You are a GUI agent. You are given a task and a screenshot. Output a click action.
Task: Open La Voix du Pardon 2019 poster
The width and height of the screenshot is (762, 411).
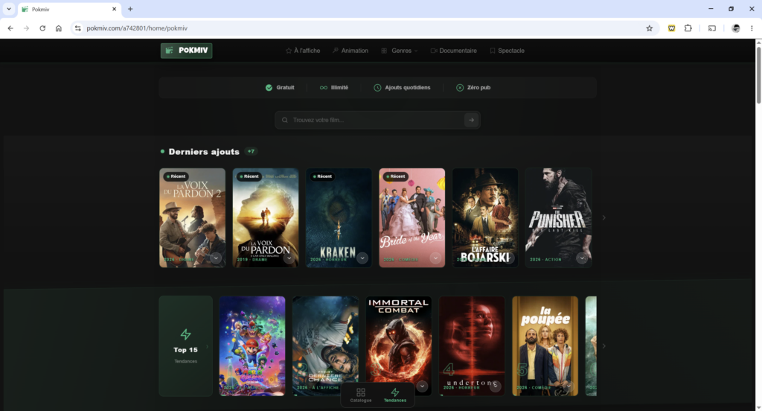coord(266,217)
